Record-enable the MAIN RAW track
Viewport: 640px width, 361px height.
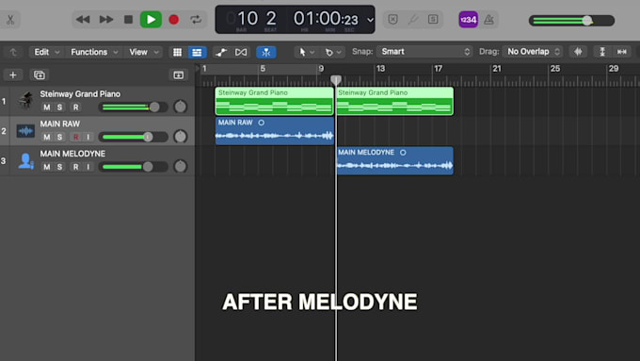(75, 137)
